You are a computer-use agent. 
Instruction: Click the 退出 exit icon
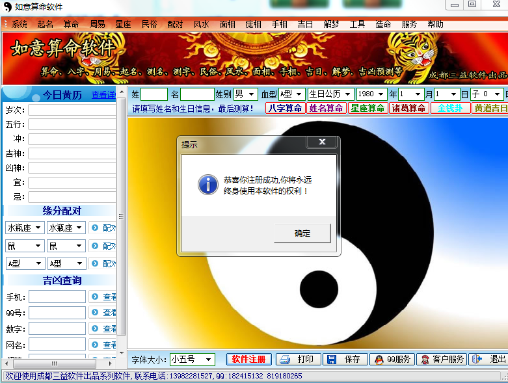477,360
